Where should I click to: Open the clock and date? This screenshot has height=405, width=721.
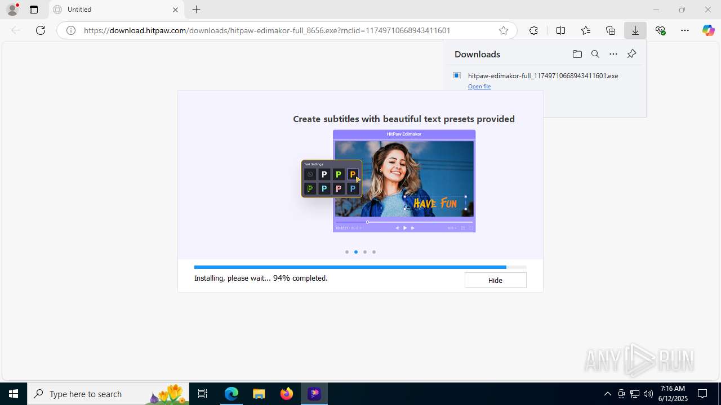pos(673,394)
